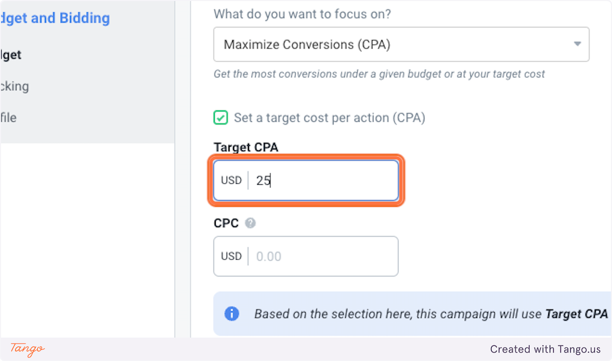Click the CPC help question mark icon
The image size is (612, 361).
(250, 224)
